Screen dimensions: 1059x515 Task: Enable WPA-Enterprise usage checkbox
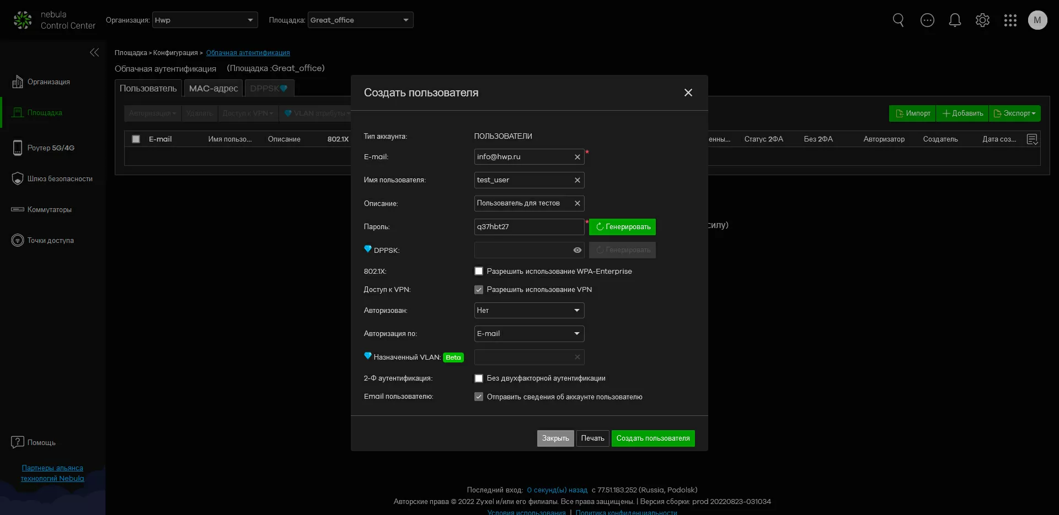(x=479, y=271)
